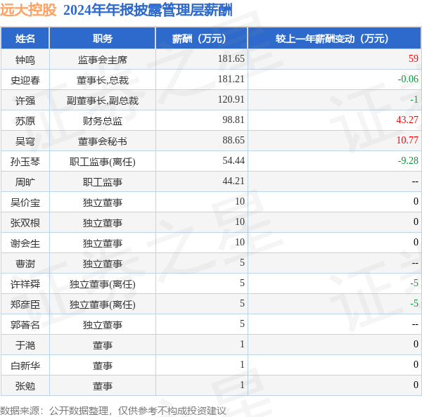
Task: Click the position 副董事长,副总裁
Action: pyautogui.click(x=103, y=101)
